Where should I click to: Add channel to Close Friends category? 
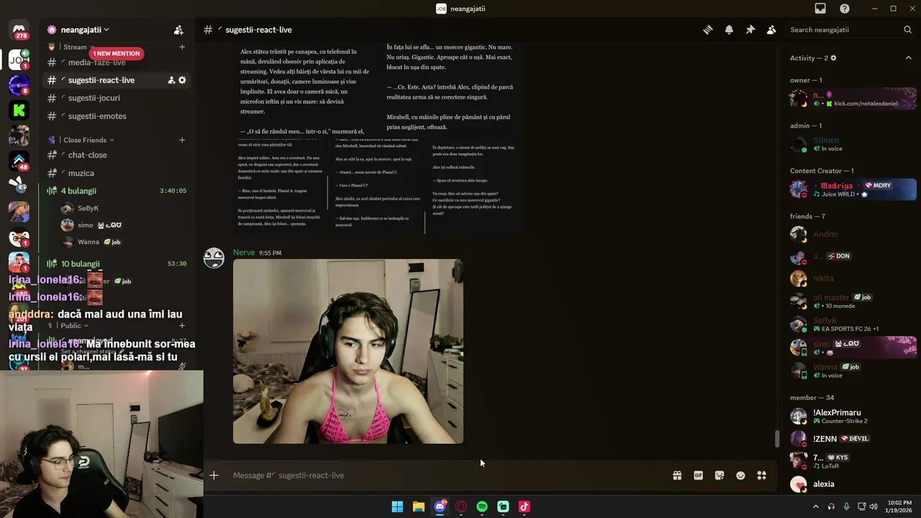tap(182, 140)
